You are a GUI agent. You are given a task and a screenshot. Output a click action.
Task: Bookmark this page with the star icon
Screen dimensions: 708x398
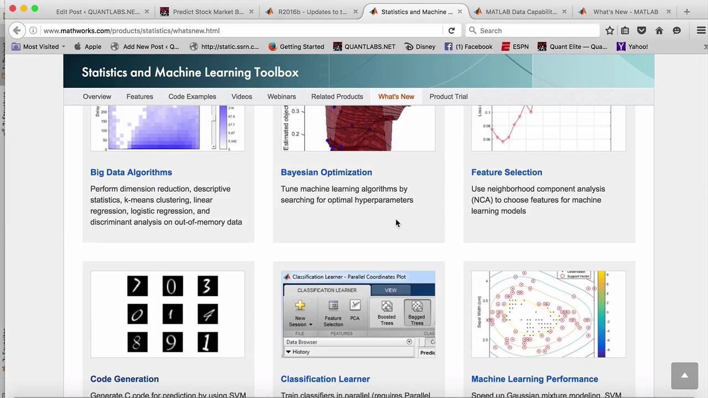(610, 31)
